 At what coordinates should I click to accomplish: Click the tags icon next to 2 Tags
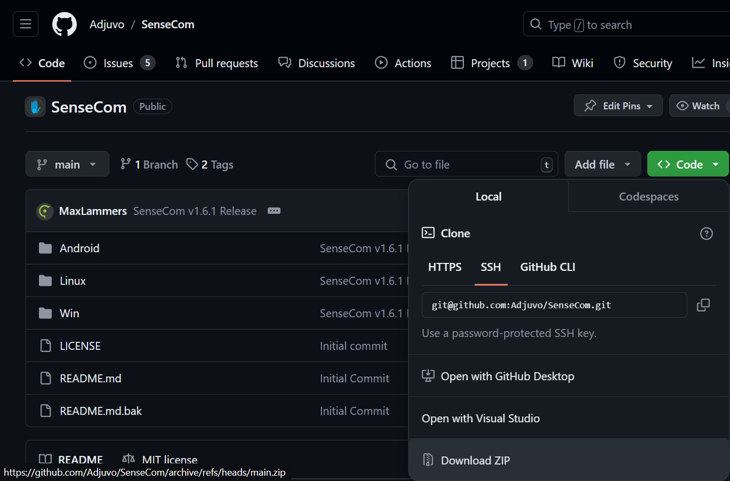[x=192, y=164]
